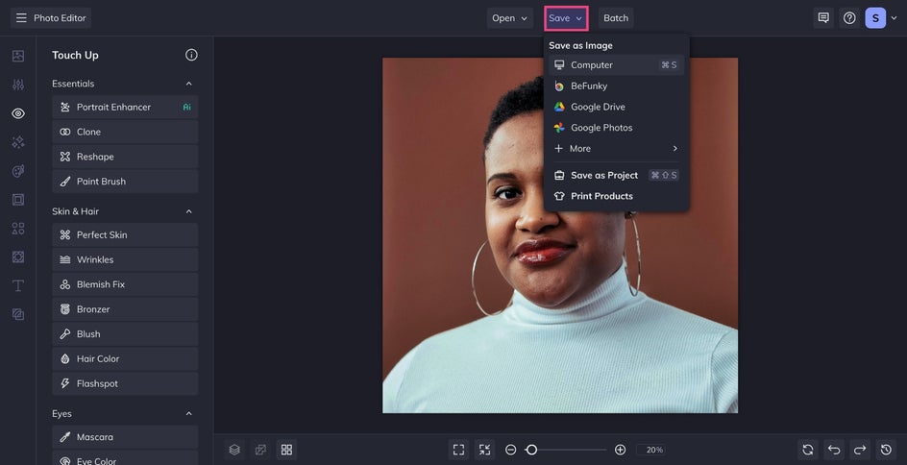Select the Paint Brush tool

125,182
